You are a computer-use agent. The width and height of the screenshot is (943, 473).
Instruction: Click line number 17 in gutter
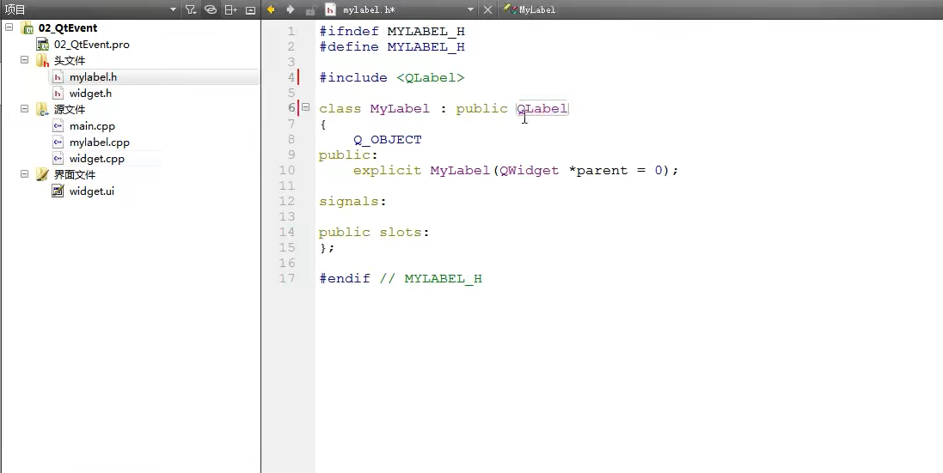tap(287, 278)
